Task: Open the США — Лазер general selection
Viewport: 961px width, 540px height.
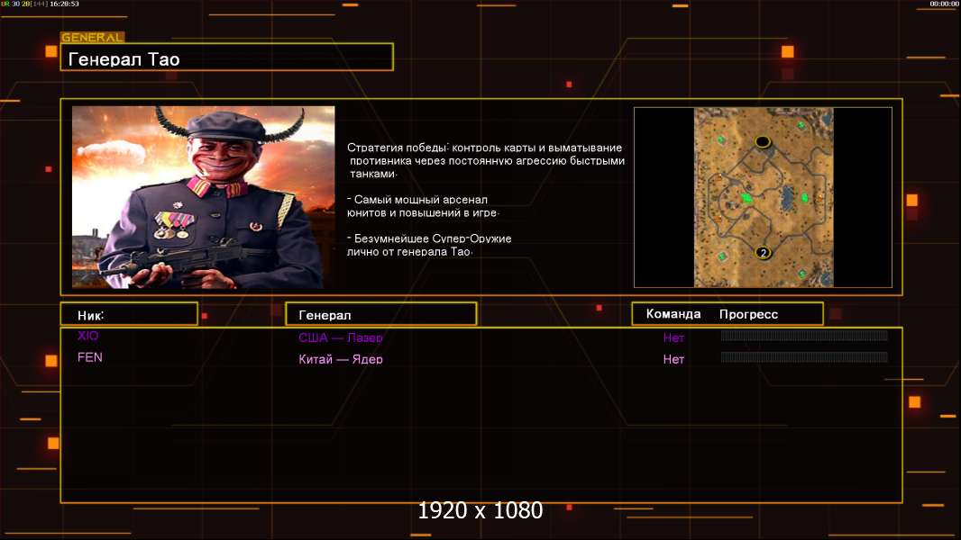Action: (341, 338)
